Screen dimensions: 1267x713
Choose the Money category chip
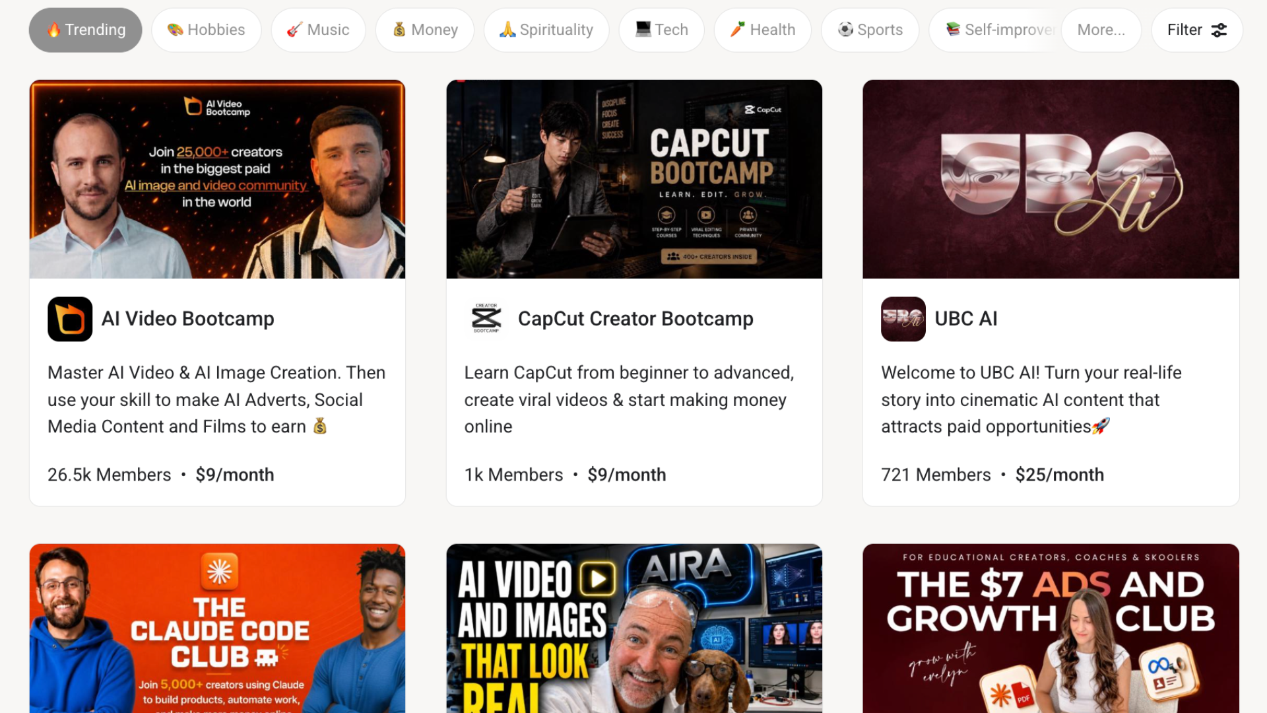[x=425, y=30]
